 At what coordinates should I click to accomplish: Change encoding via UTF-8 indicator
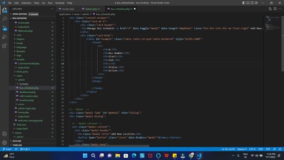pos(252,149)
